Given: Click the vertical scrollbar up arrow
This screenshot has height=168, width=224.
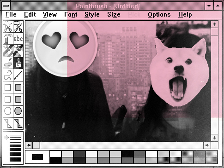Looking at the screenshot, I should (x=214, y=24).
